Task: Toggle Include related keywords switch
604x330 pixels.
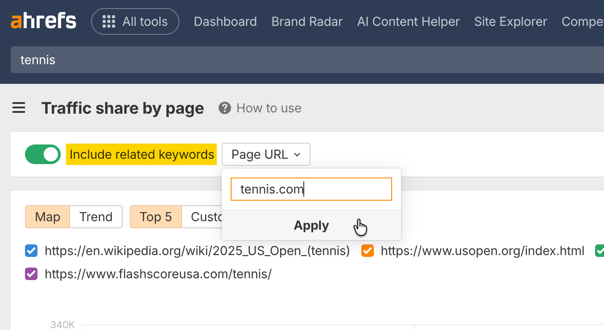Action: [x=43, y=154]
